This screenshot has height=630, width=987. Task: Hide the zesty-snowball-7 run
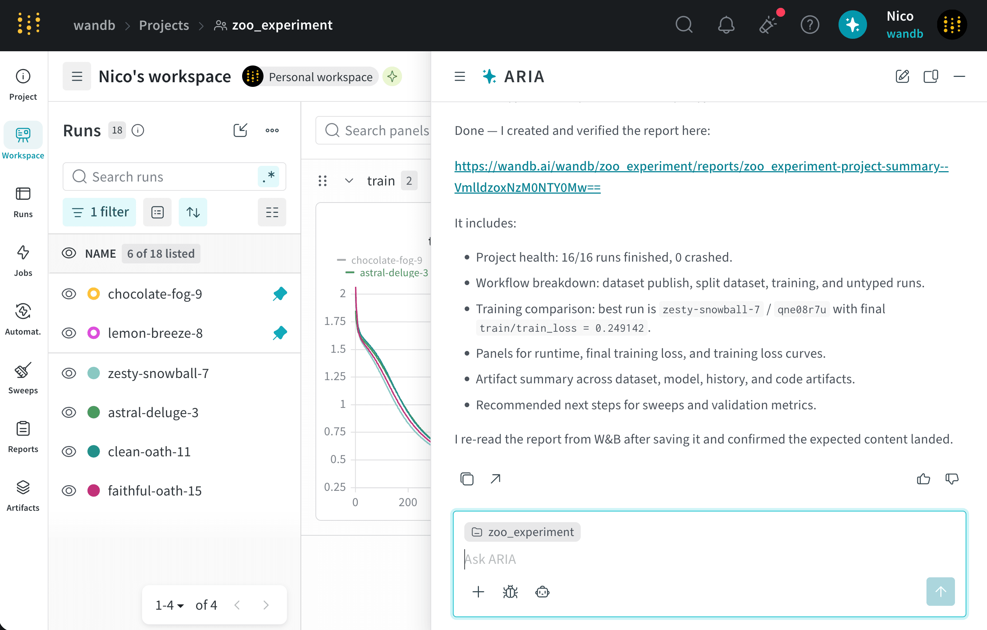point(69,373)
